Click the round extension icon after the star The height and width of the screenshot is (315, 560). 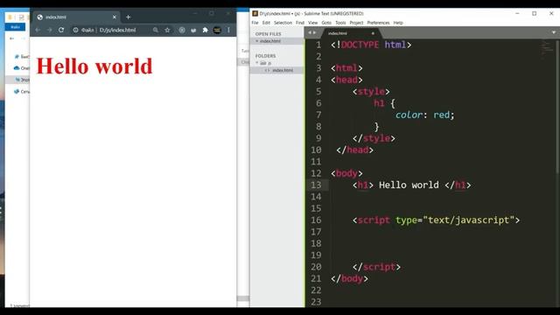click(x=182, y=30)
